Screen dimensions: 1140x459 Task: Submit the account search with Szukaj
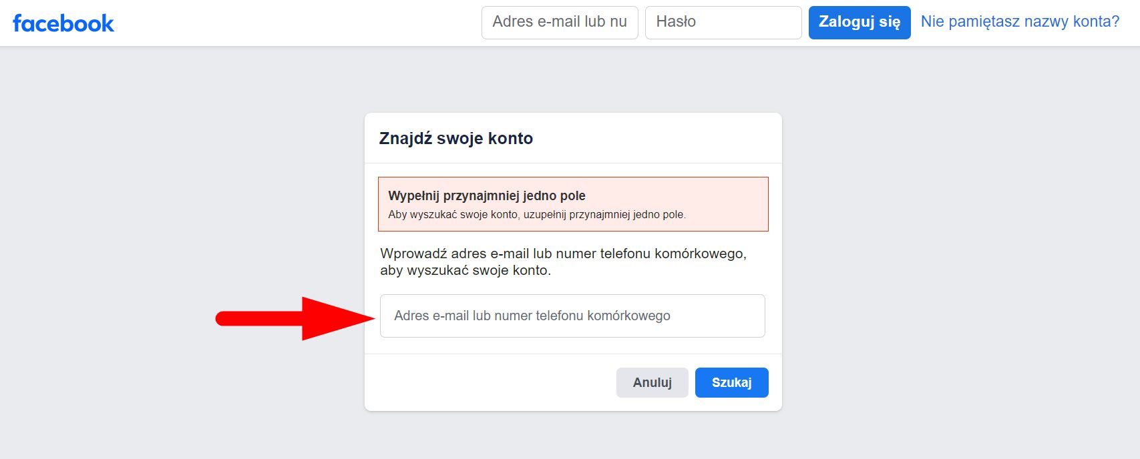tap(731, 382)
